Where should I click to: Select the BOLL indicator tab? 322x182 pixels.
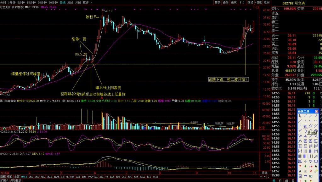[142, 177]
